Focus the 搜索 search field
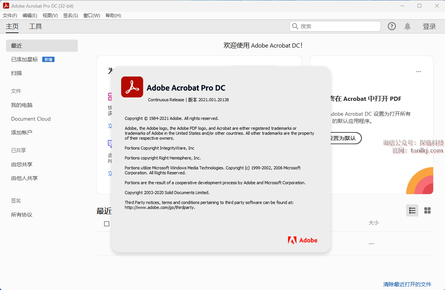This screenshot has width=445, height=290. pyautogui.click(x=335, y=26)
